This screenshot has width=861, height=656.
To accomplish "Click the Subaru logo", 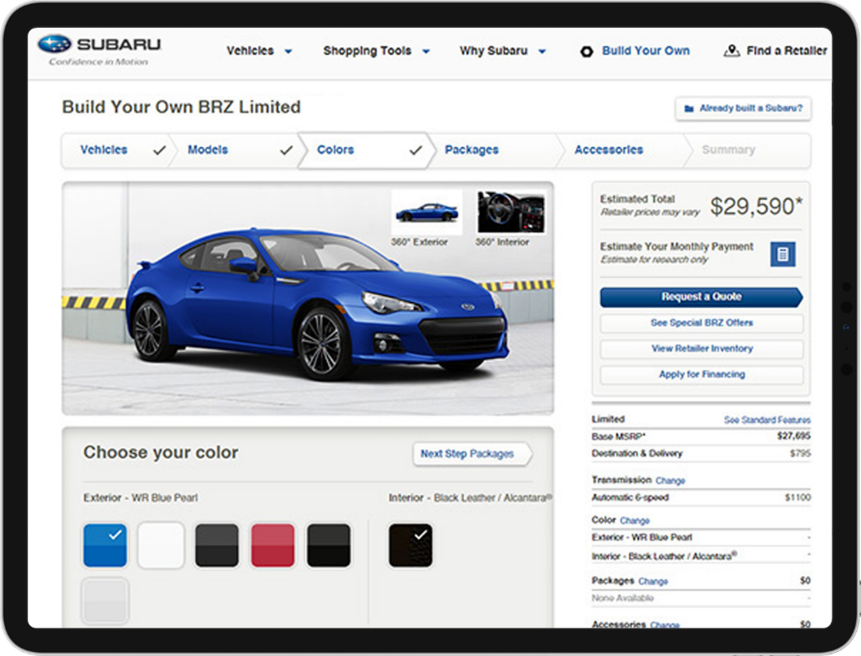I will pyautogui.click(x=99, y=50).
